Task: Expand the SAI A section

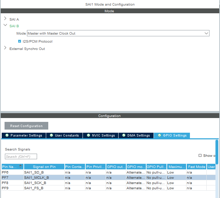Action: (5, 19)
